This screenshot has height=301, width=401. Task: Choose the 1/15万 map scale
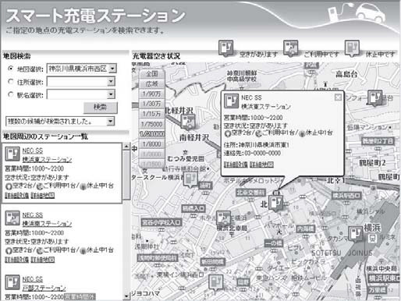point(152,114)
